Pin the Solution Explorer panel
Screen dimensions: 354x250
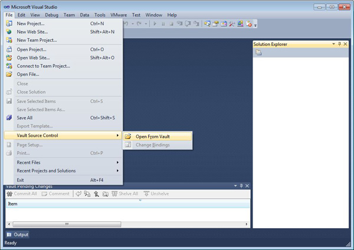coord(339,44)
